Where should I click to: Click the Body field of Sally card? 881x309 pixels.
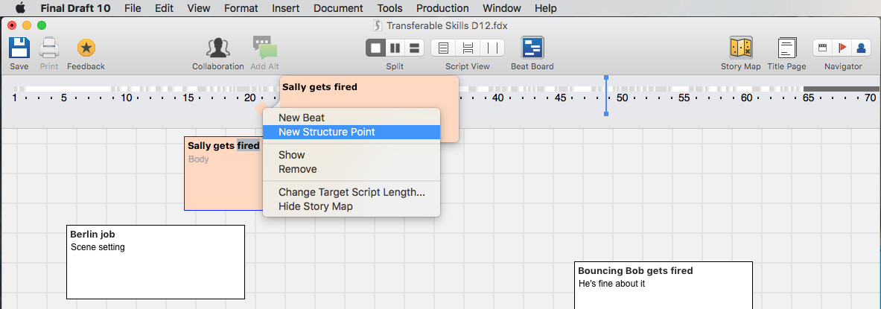point(198,159)
